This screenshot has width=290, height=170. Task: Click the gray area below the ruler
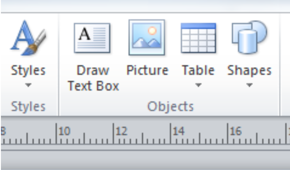(145, 160)
